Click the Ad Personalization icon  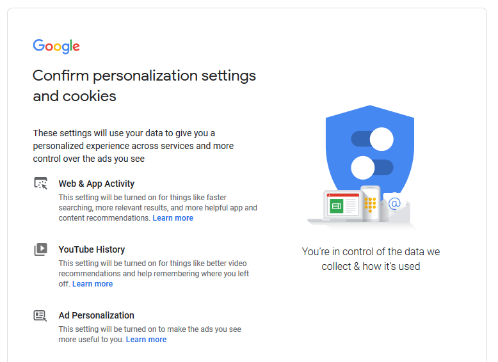[x=40, y=315]
